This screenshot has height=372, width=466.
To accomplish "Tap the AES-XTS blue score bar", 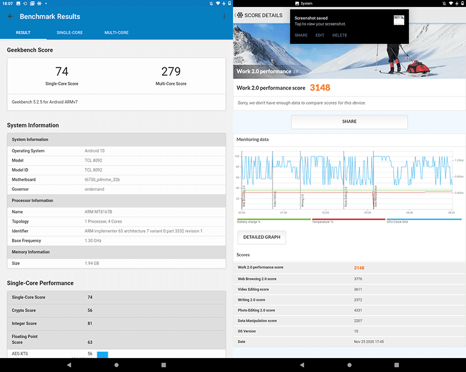I will point(103,354).
